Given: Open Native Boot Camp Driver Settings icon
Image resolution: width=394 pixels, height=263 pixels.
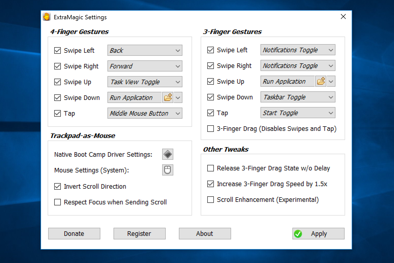Looking at the screenshot, I should point(168,154).
